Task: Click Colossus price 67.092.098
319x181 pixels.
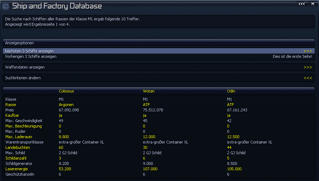Action: tap(69, 110)
